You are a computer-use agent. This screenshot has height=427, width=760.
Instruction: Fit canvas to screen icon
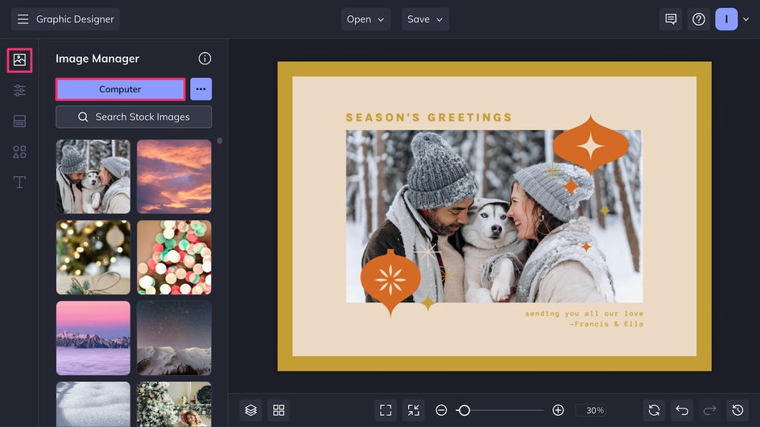386,410
